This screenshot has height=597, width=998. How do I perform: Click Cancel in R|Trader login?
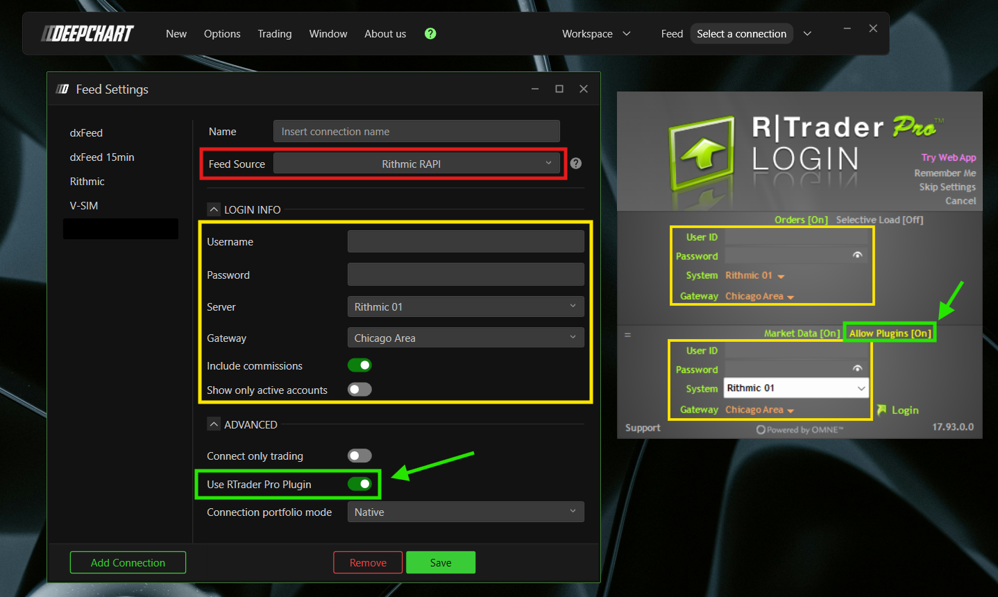[x=961, y=200]
